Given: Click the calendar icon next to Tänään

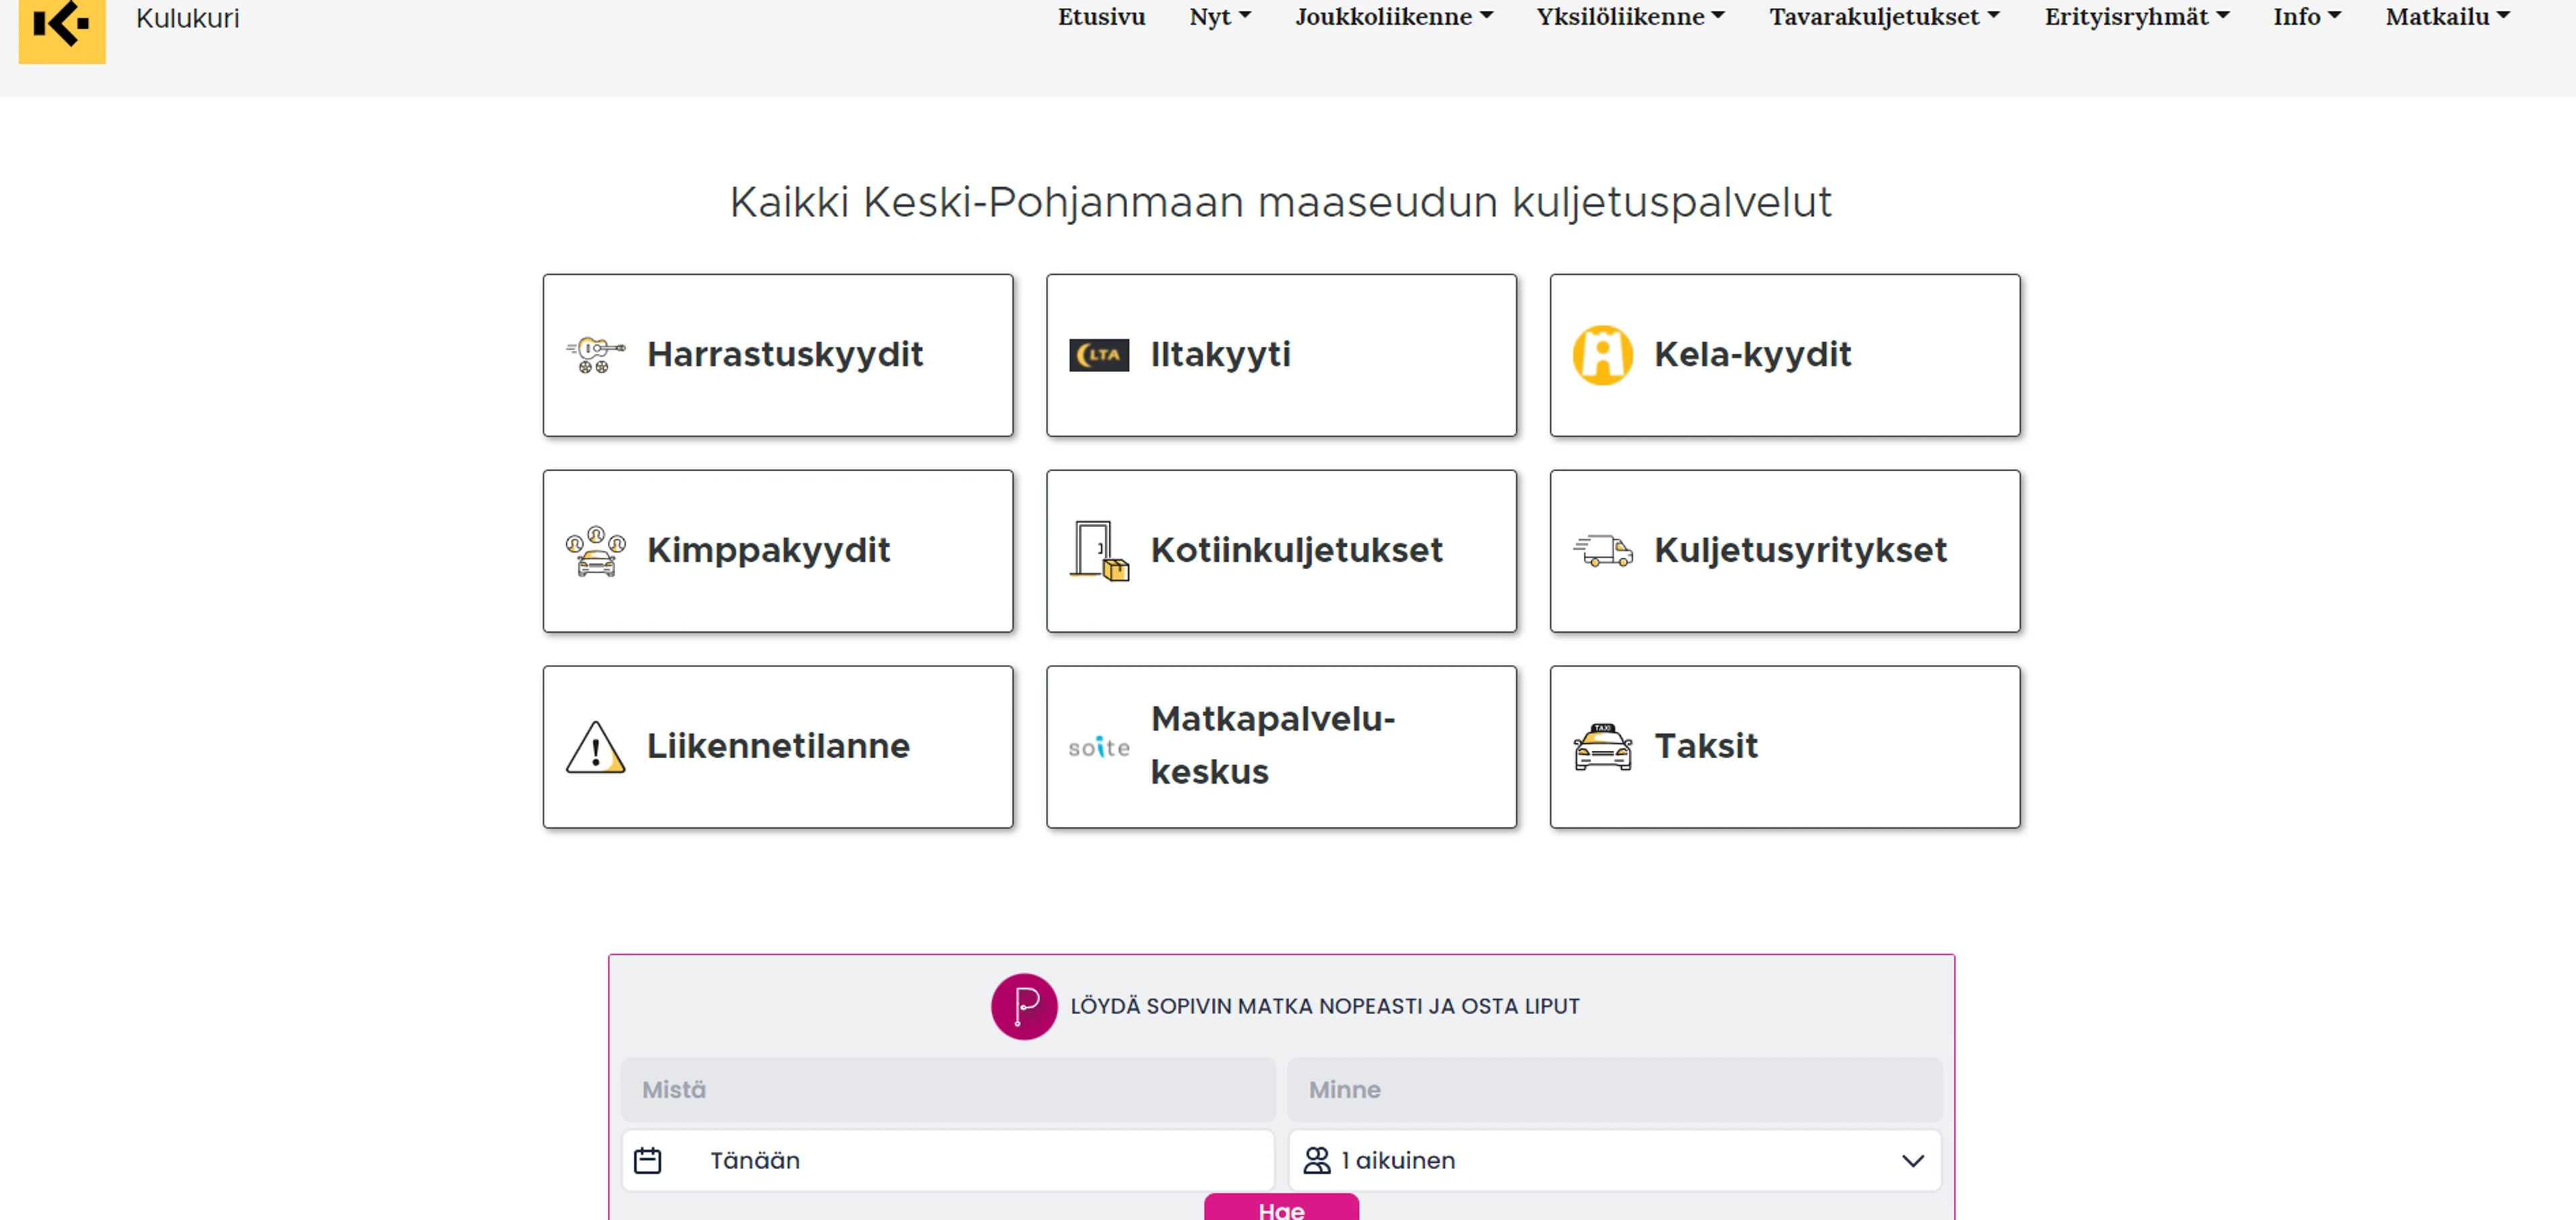Looking at the screenshot, I should click(648, 1160).
